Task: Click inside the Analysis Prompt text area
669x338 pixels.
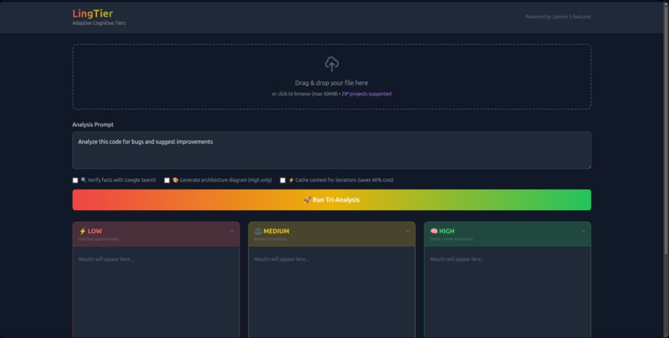Action: tap(331, 150)
